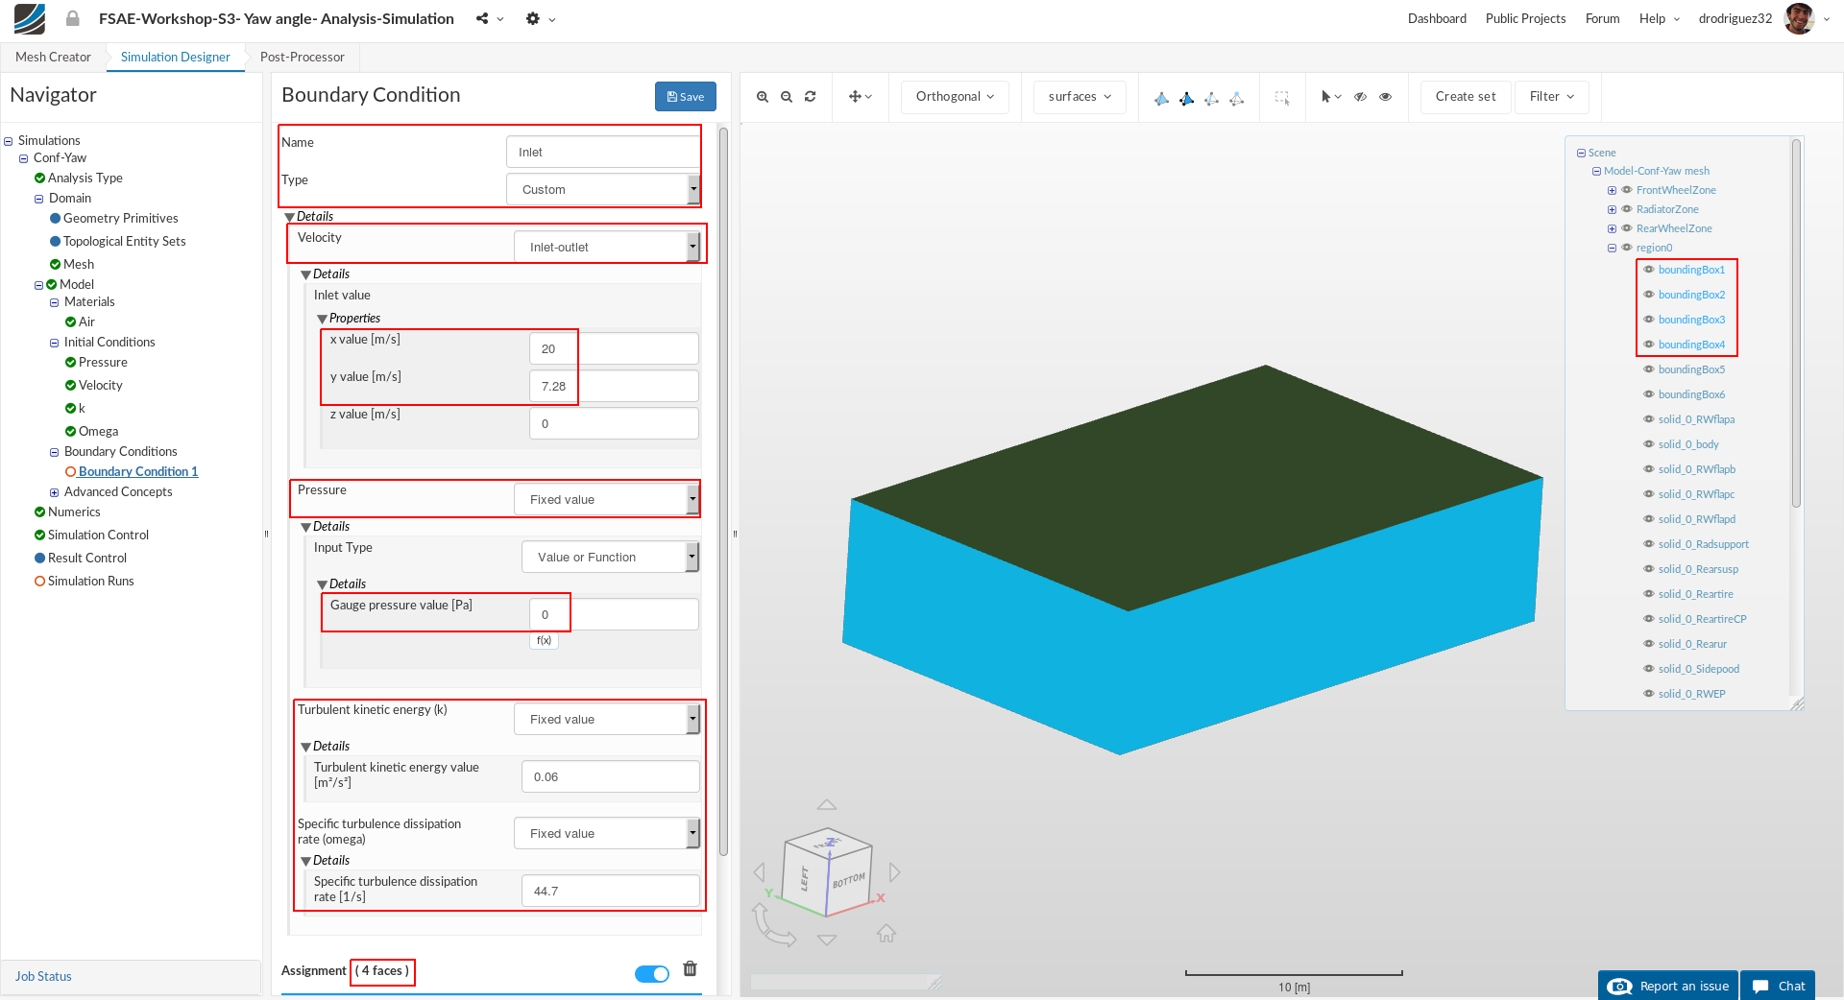Open the Velocity type dropdown
Screen dimensions: 1844x1000
[606, 248]
